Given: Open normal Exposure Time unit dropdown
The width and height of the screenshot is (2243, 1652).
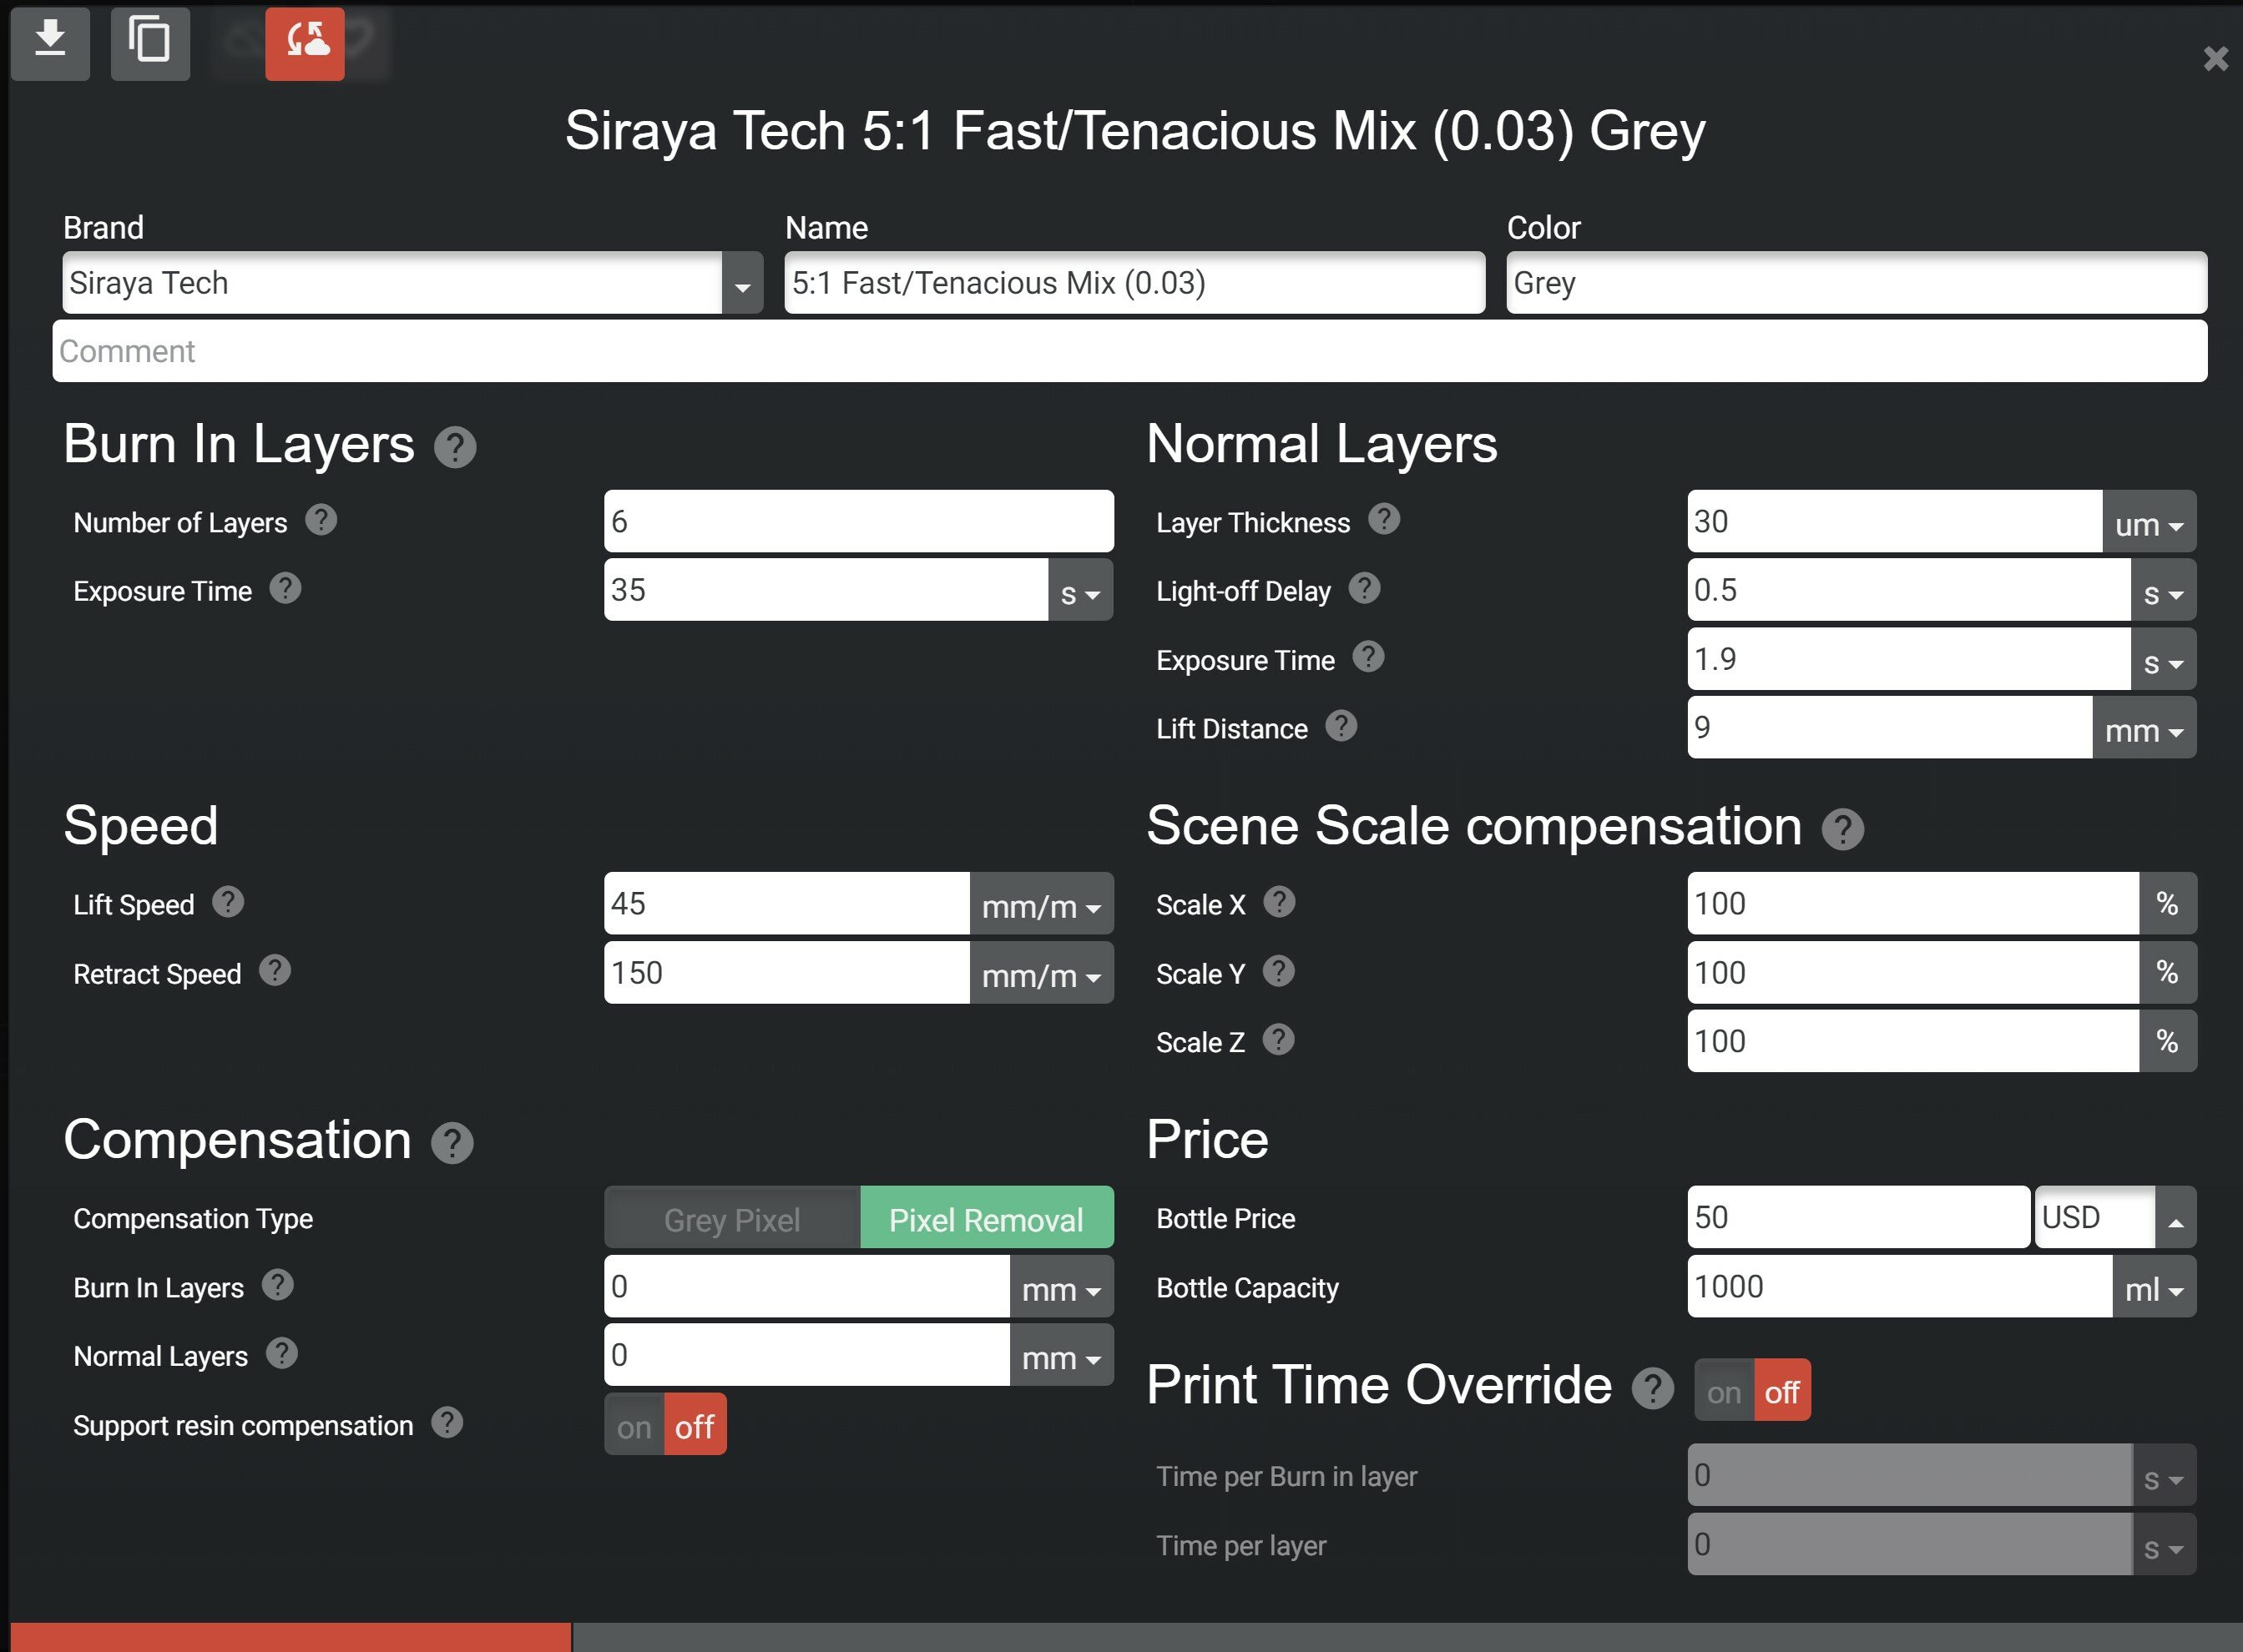Looking at the screenshot, I should (2163, 660).
